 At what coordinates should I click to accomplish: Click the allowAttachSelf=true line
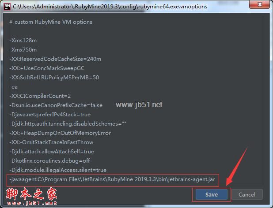pos(52,152)
